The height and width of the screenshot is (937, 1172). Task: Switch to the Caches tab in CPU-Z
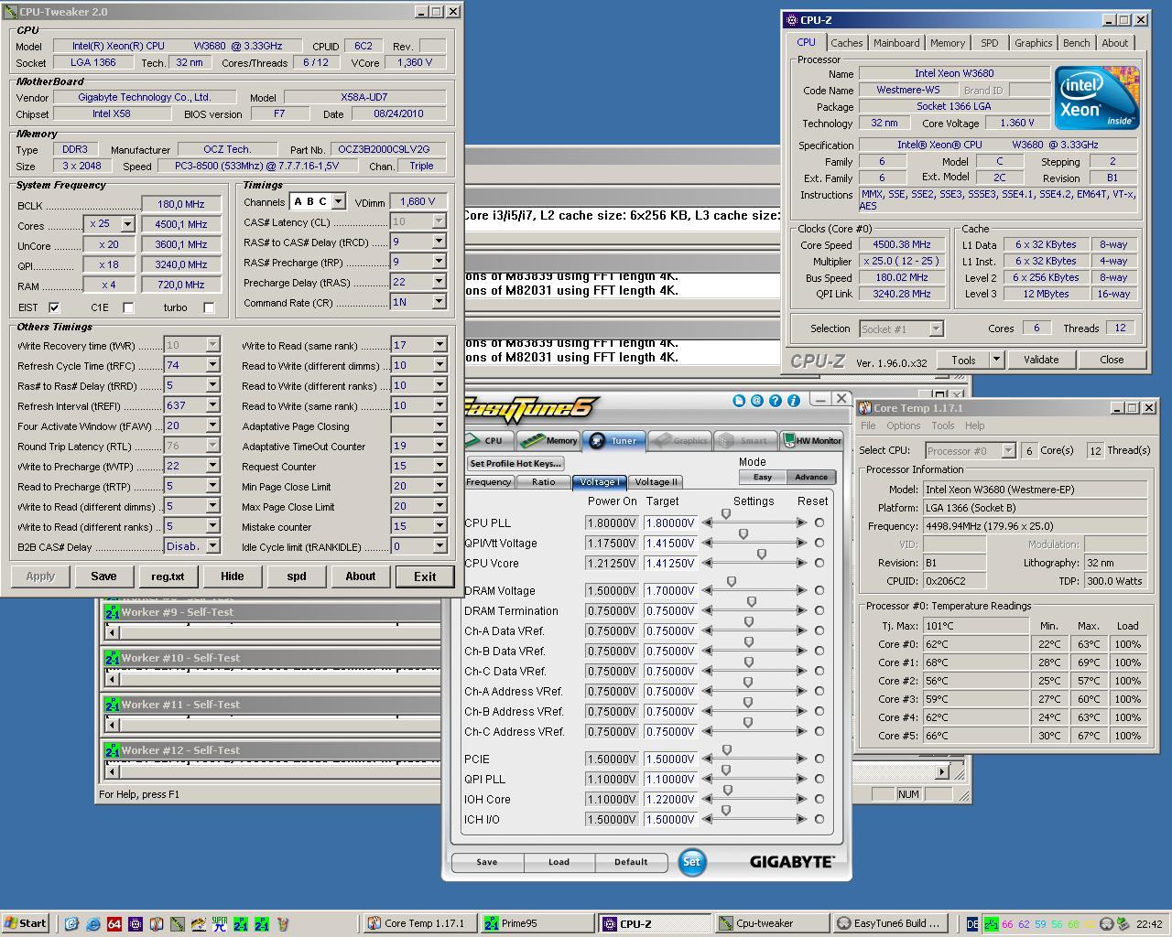[x=846, y=43]
